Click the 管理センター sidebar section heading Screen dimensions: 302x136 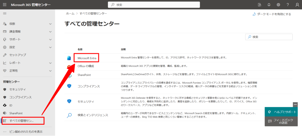(x=11, y=82)
